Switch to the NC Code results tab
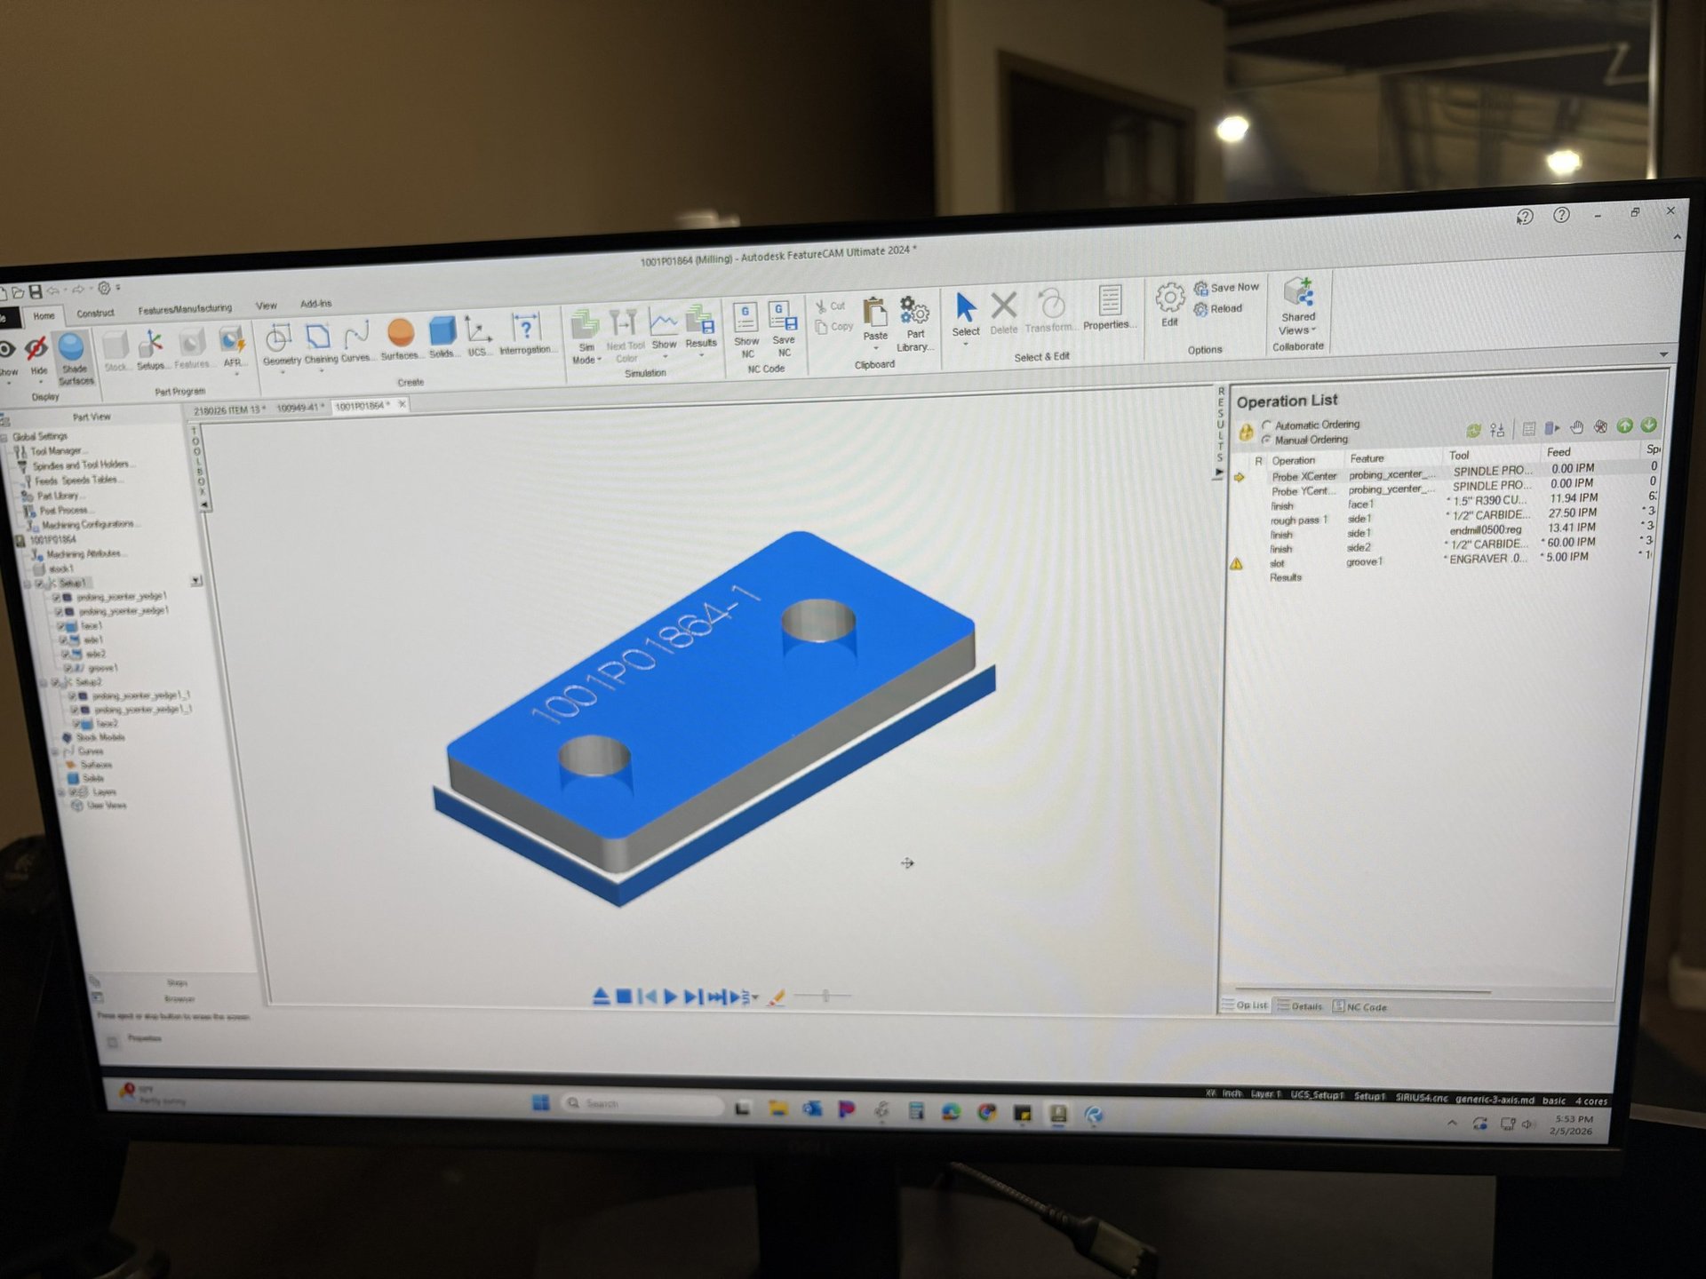Image resolution: width=1706 pixels, height=1279 pixels. [x=1359, y=1007]
